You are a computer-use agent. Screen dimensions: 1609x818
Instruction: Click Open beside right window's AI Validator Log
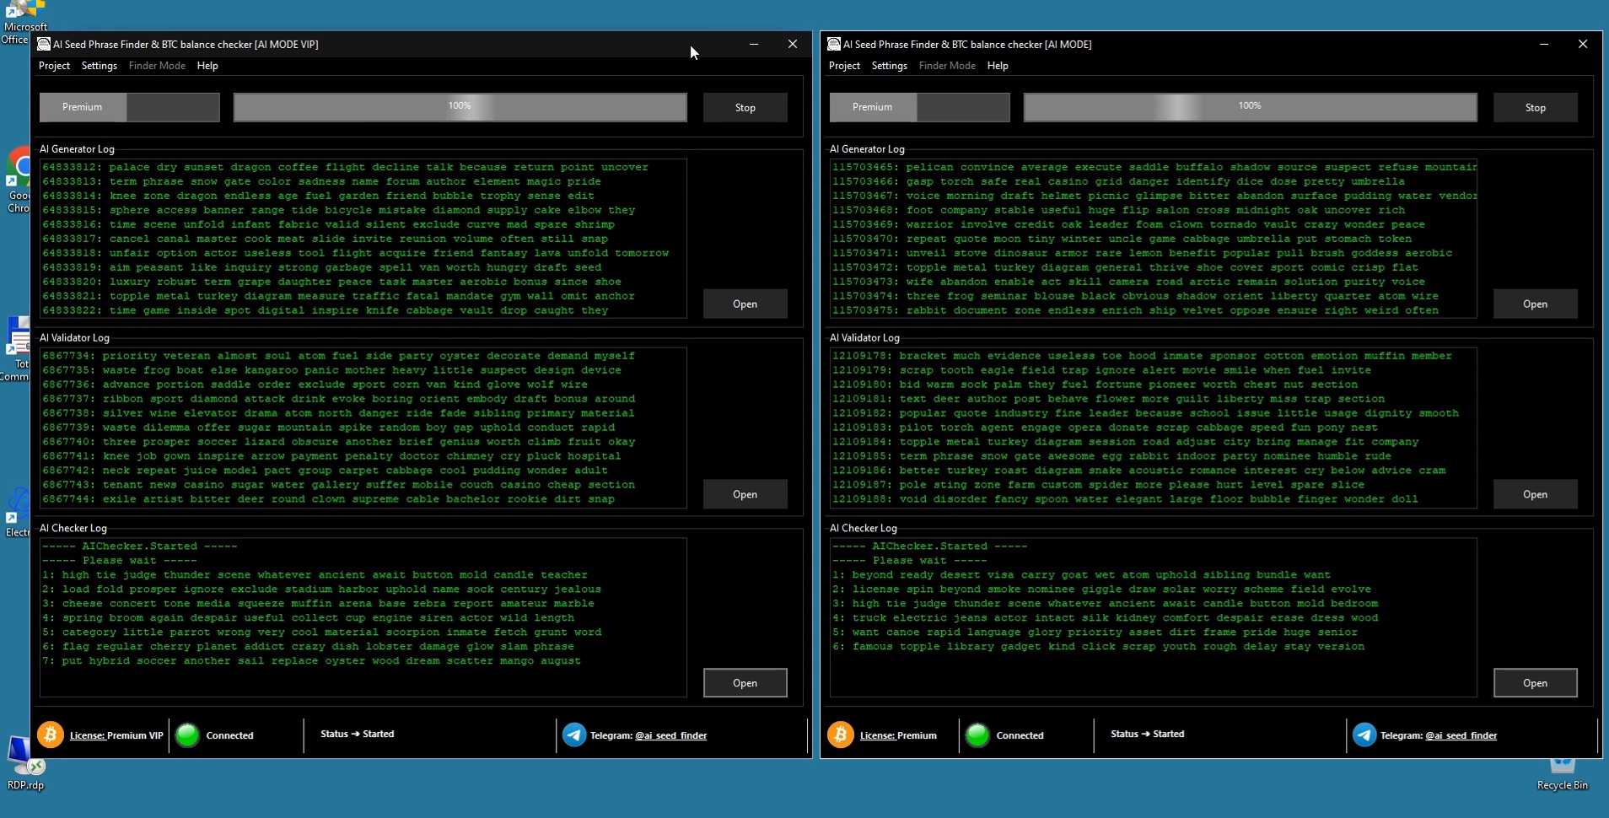(x=1535, y=493)
